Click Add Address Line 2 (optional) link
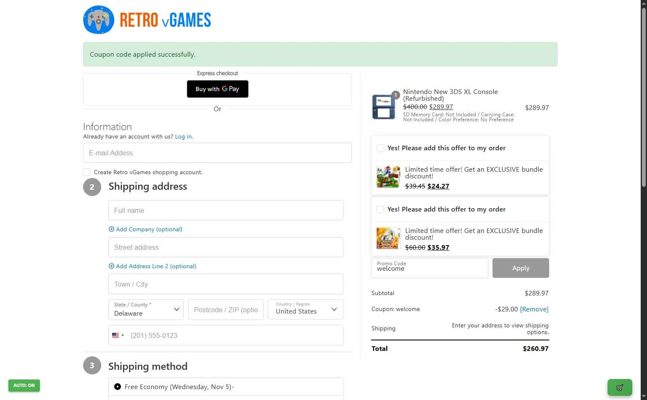Image resolution: width=647 pixels, height=400 pixels. 156,266
